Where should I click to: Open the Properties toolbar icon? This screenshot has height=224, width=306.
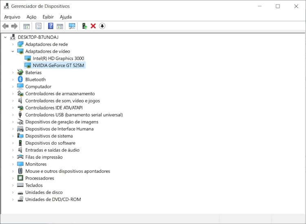coord(38,26)
